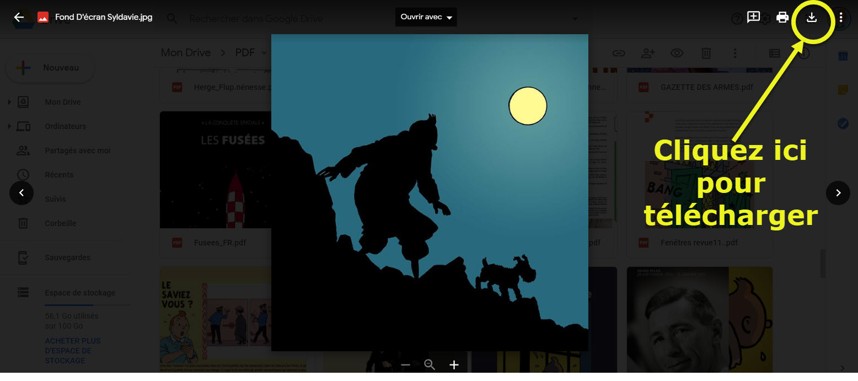
Task: Zoom in with the plus icon
Action: [454, 365]
